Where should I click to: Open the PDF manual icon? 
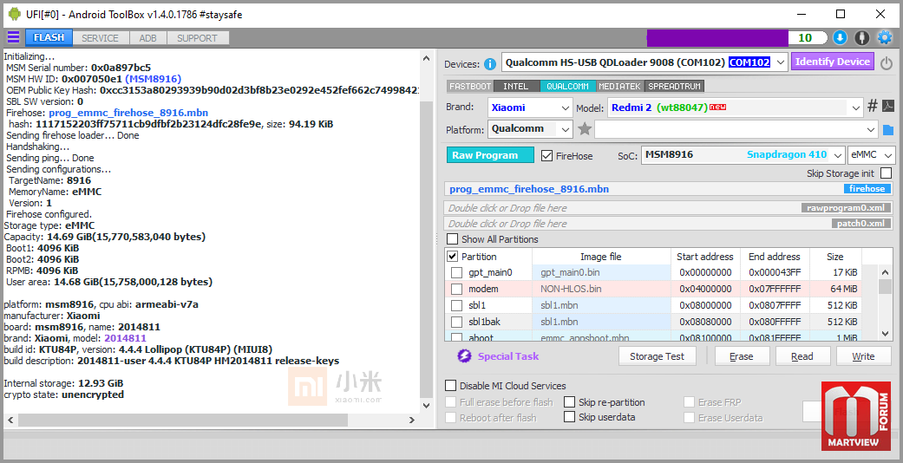(x=887, y=107)
